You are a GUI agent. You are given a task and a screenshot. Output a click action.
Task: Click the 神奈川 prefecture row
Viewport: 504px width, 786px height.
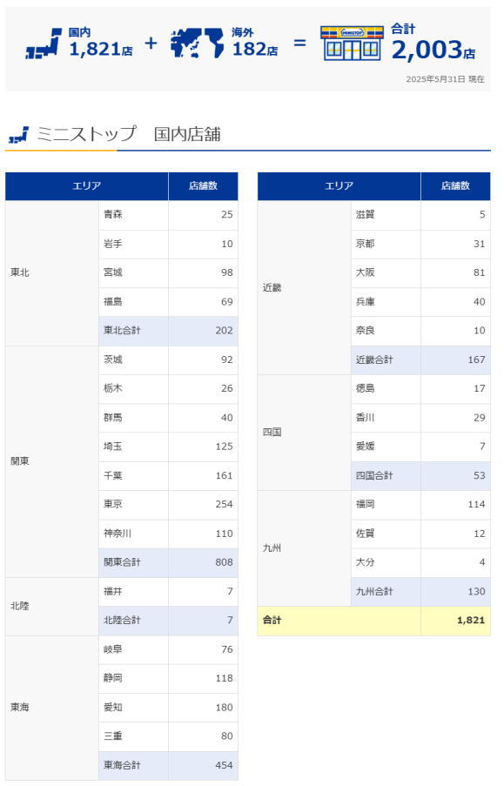168,534
